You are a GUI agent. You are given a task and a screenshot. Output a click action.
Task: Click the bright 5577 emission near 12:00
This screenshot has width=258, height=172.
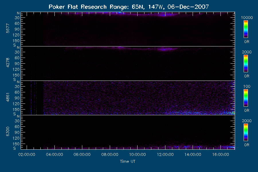[x=165, y=15]
